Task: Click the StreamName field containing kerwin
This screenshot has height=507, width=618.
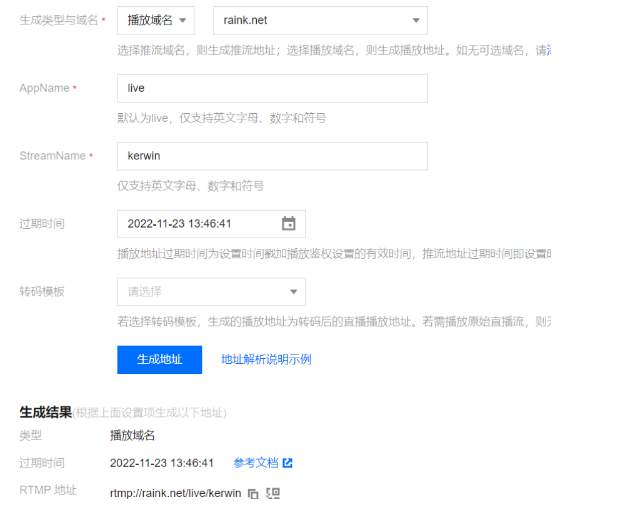Action: (272, 156)
